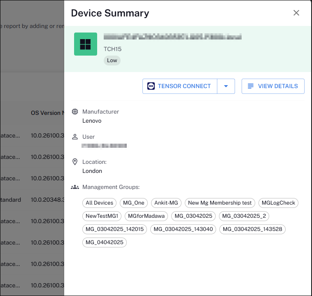
Task: Open View Details for this device
Action: 273,86
